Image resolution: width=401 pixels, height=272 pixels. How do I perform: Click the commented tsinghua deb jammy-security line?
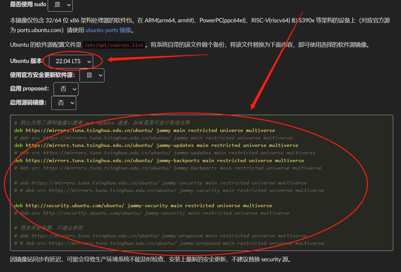160,183
